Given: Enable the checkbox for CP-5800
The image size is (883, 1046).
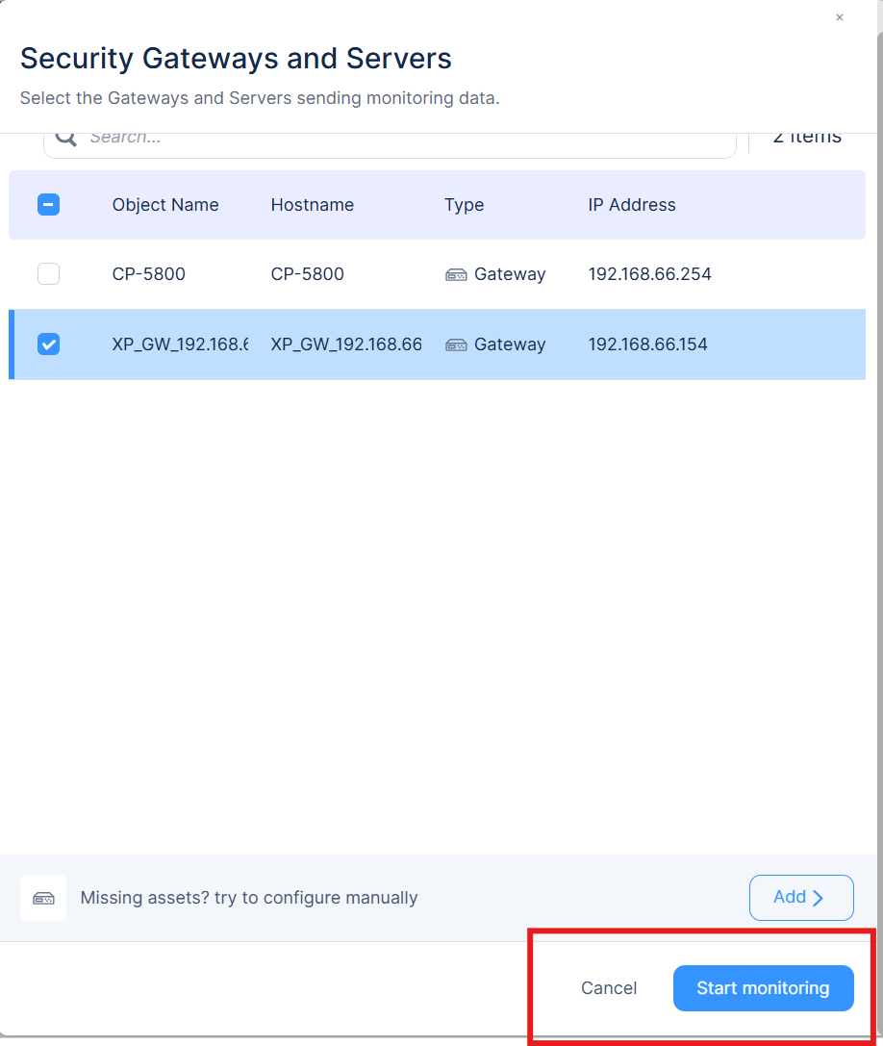Looking at the screenshot, I should click(x=48, y=274).
